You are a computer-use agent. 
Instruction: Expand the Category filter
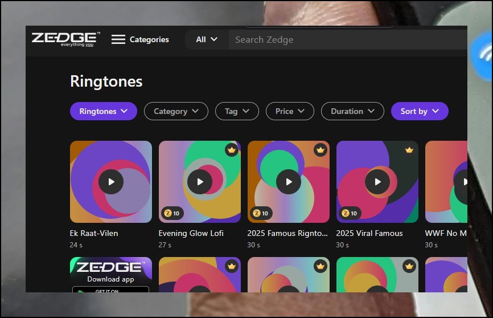pyautogui.click(x=176, y=111)
